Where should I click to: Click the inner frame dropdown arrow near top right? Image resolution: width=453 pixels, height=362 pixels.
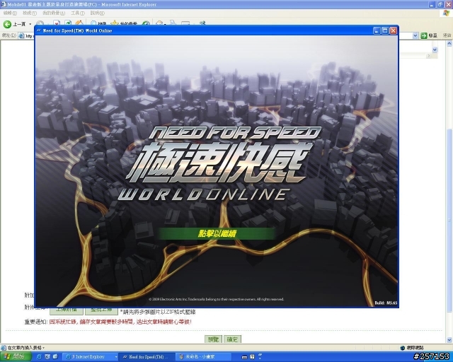point(435,49)
